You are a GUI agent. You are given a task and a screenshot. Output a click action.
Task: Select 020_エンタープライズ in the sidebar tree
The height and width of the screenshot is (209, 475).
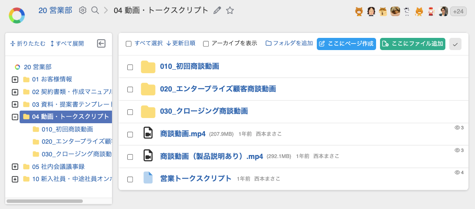click(76, 142)
